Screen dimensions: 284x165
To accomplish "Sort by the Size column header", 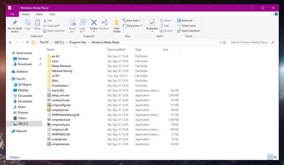I will click(165, 50).
